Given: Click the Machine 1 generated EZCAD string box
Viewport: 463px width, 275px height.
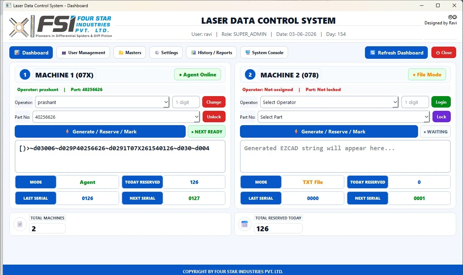Looking at the screenshot, I should 120,156.
